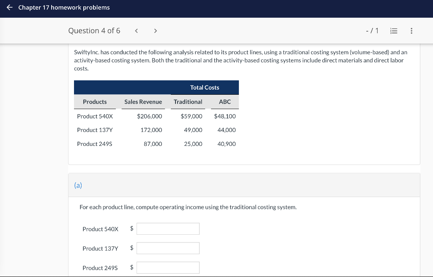The image size is (433, 277).
Task: Select the (a) part label
Action: [78, 185]
